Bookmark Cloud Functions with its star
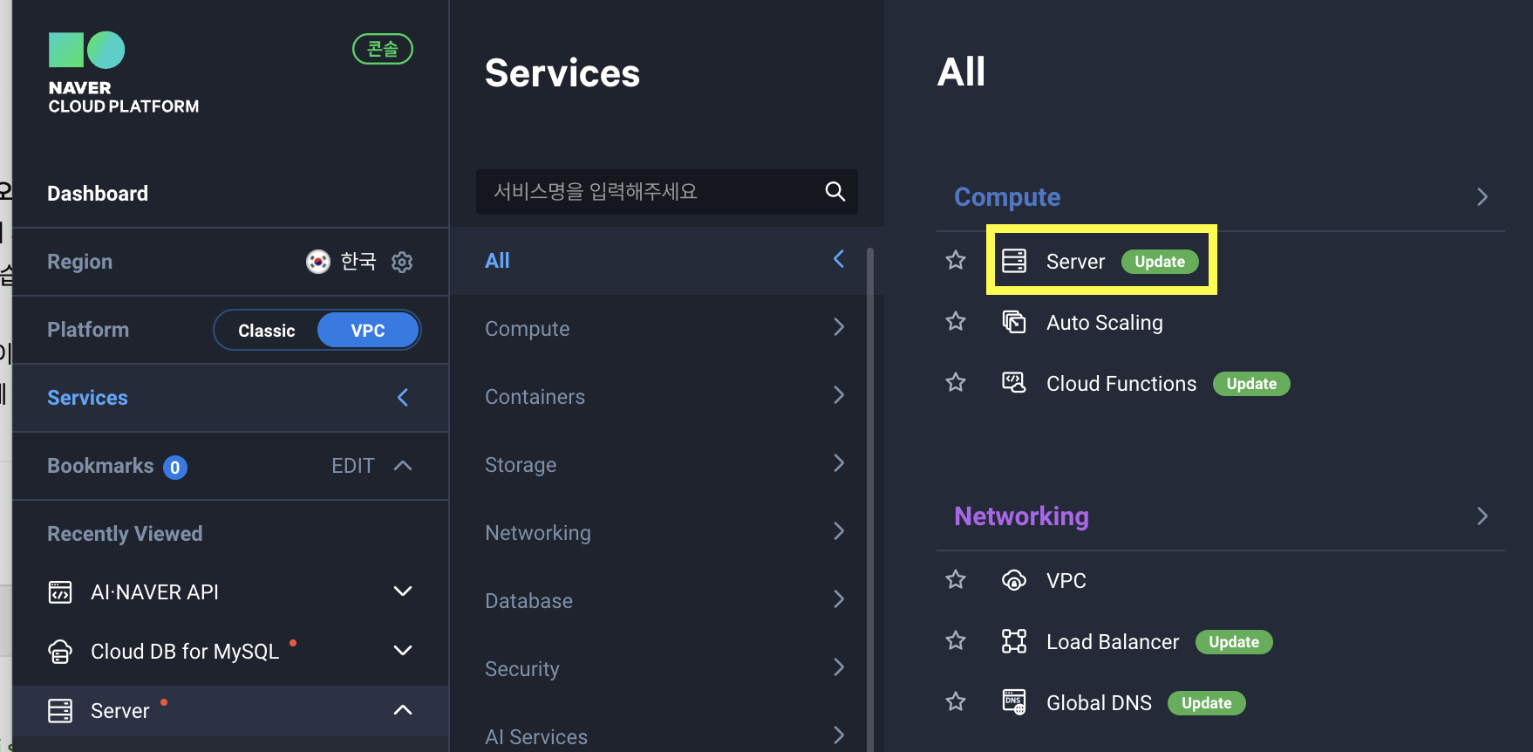The width and height of the screenshot is (1533, 752). (956, 383)
